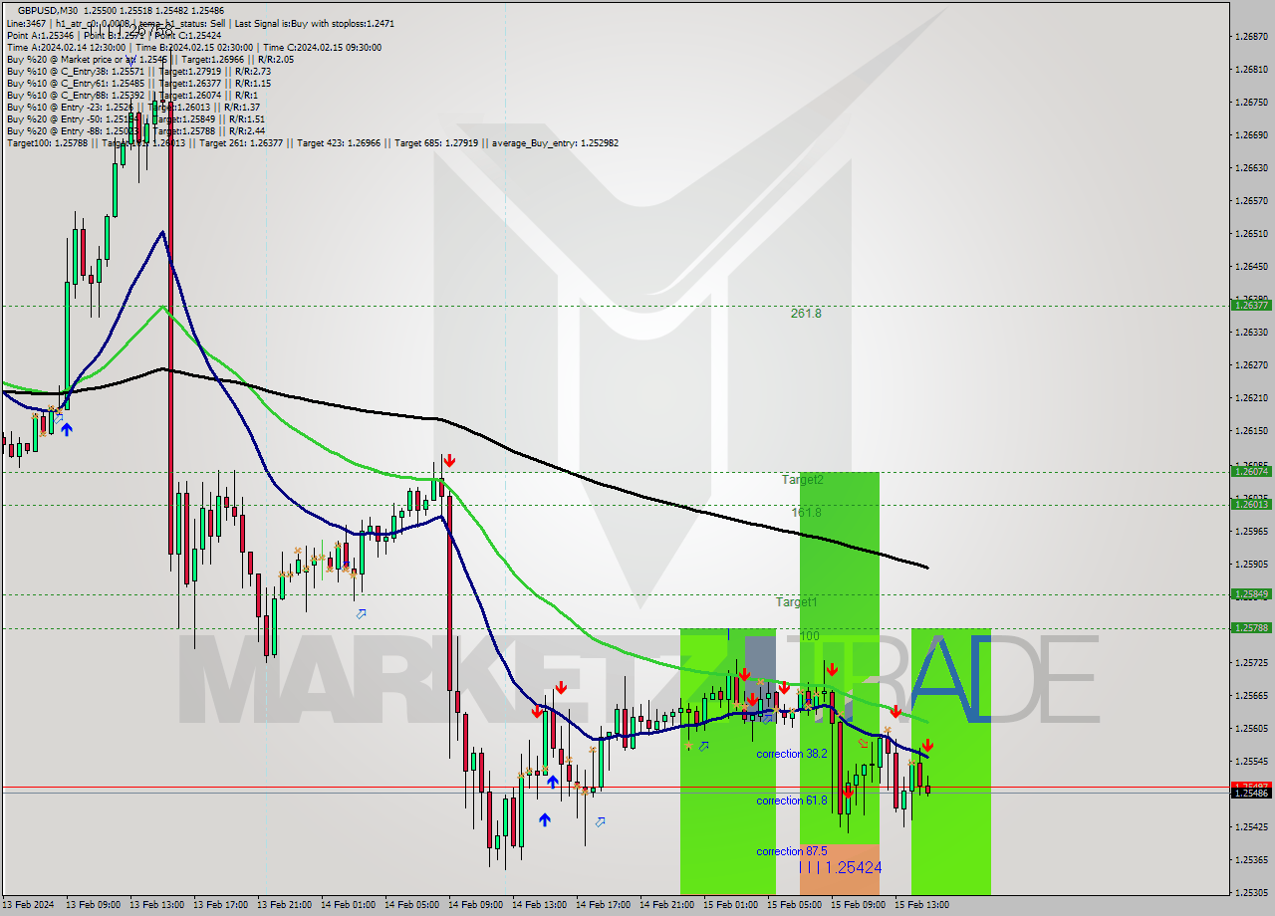1275x916 pixels.
Task: Click the 'Buy %10 @ C_Entry61' line
Action: tap(138, 83)
